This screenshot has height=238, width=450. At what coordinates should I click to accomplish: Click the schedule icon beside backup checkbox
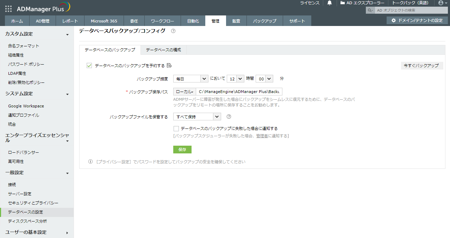pyautogui.click(x=169, y=65)
